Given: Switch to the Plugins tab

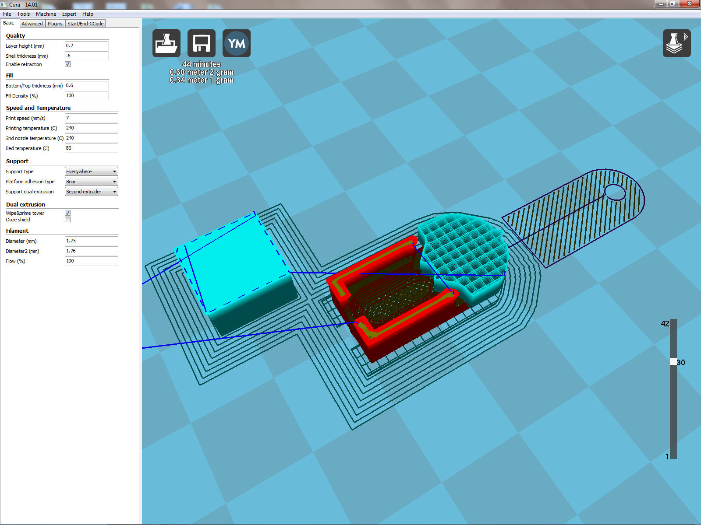Looking at the screenshot, I should coord(55,24).
